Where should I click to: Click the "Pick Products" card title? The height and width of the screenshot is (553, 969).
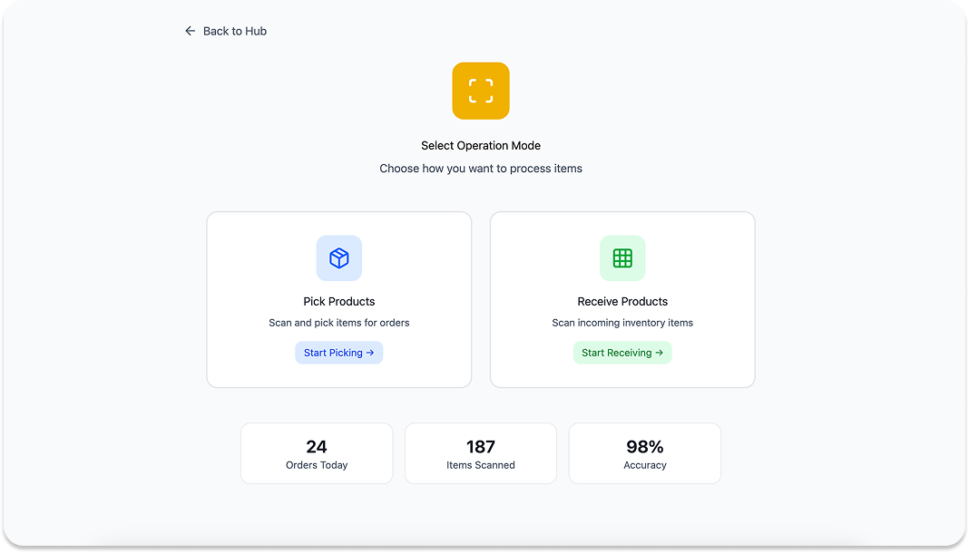pyautogui.click(x=339, y=301)
